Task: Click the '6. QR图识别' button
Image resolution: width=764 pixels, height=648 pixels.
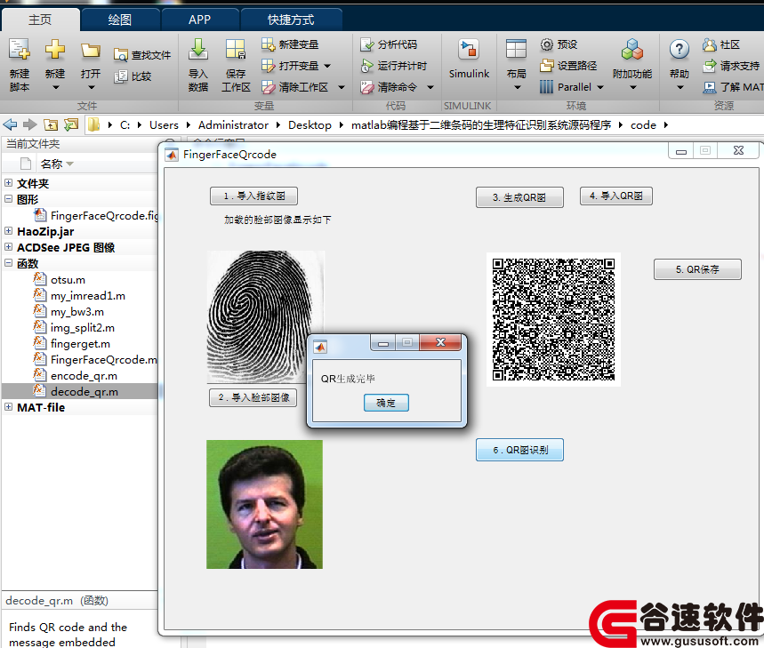Action: (x=520, y=450)
